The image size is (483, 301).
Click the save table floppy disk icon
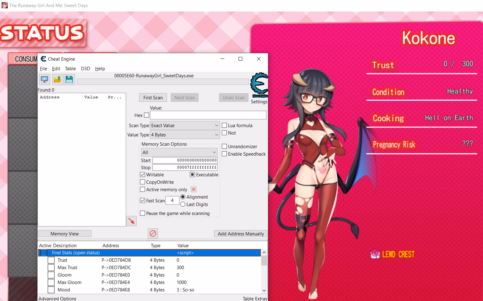pos(69,80)
